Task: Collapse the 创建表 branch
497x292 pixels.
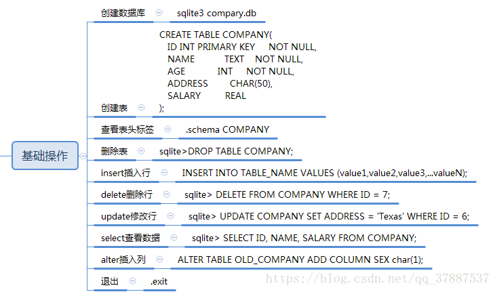Action: pos(141,108)
